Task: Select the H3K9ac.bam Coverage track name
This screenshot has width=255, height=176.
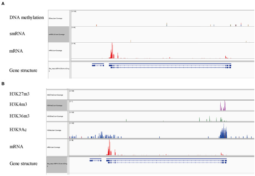Action: coord(55,130)
